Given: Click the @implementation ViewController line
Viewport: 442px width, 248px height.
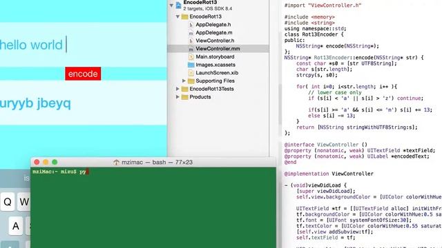Looking at the screenshot, I should click(x=329, y=174).
